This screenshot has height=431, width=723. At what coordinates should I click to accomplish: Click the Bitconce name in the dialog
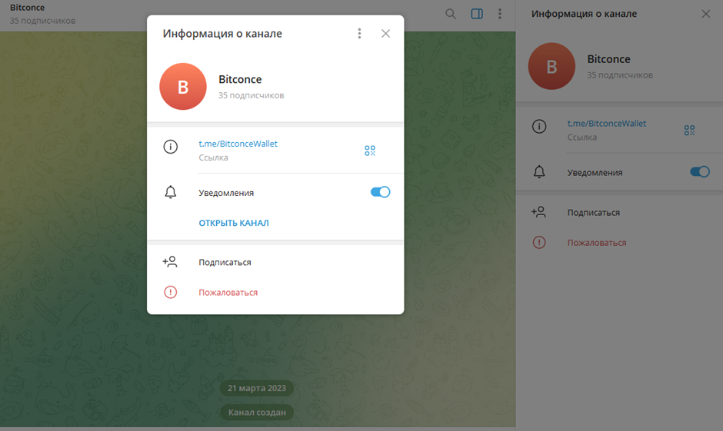tap(240, 79)
